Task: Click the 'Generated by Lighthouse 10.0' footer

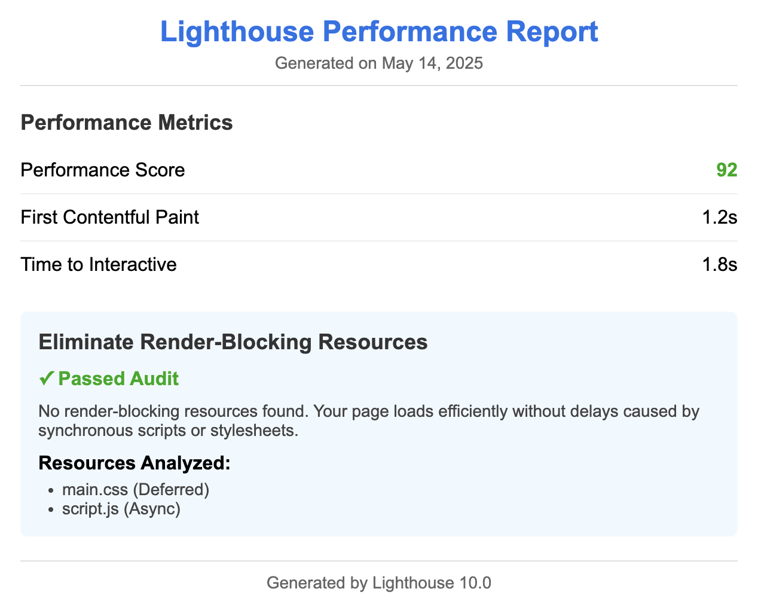Action: point(379,583)
